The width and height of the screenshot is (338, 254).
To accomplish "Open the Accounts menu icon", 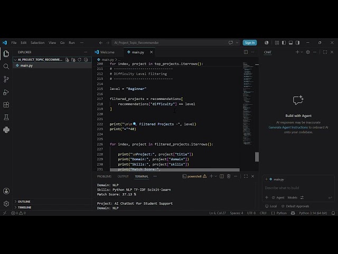I will coord(6,191).
